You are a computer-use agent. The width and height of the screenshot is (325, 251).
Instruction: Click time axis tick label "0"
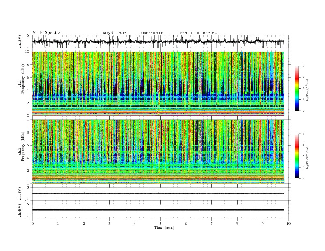click(32, 224)
